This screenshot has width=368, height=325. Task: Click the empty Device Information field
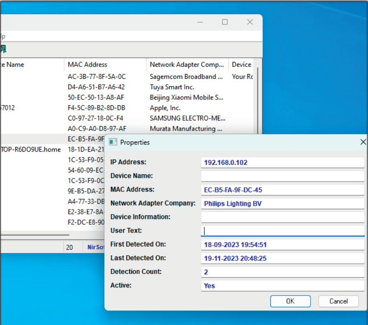(x=283, y=217)
